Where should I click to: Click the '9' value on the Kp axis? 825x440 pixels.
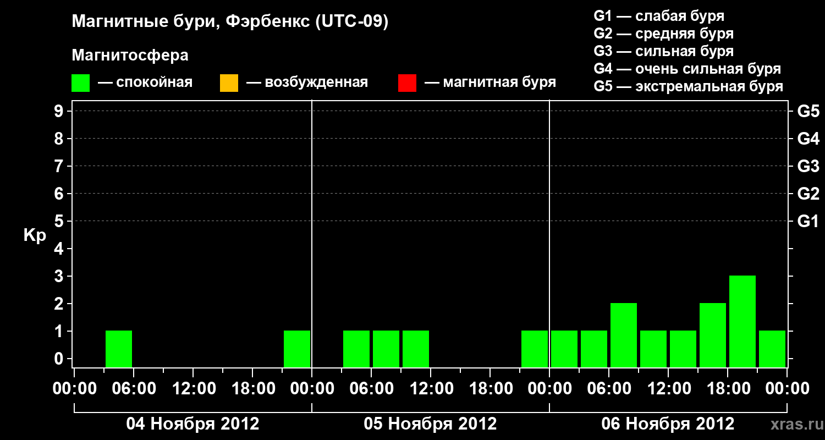(x=59, y=111)
